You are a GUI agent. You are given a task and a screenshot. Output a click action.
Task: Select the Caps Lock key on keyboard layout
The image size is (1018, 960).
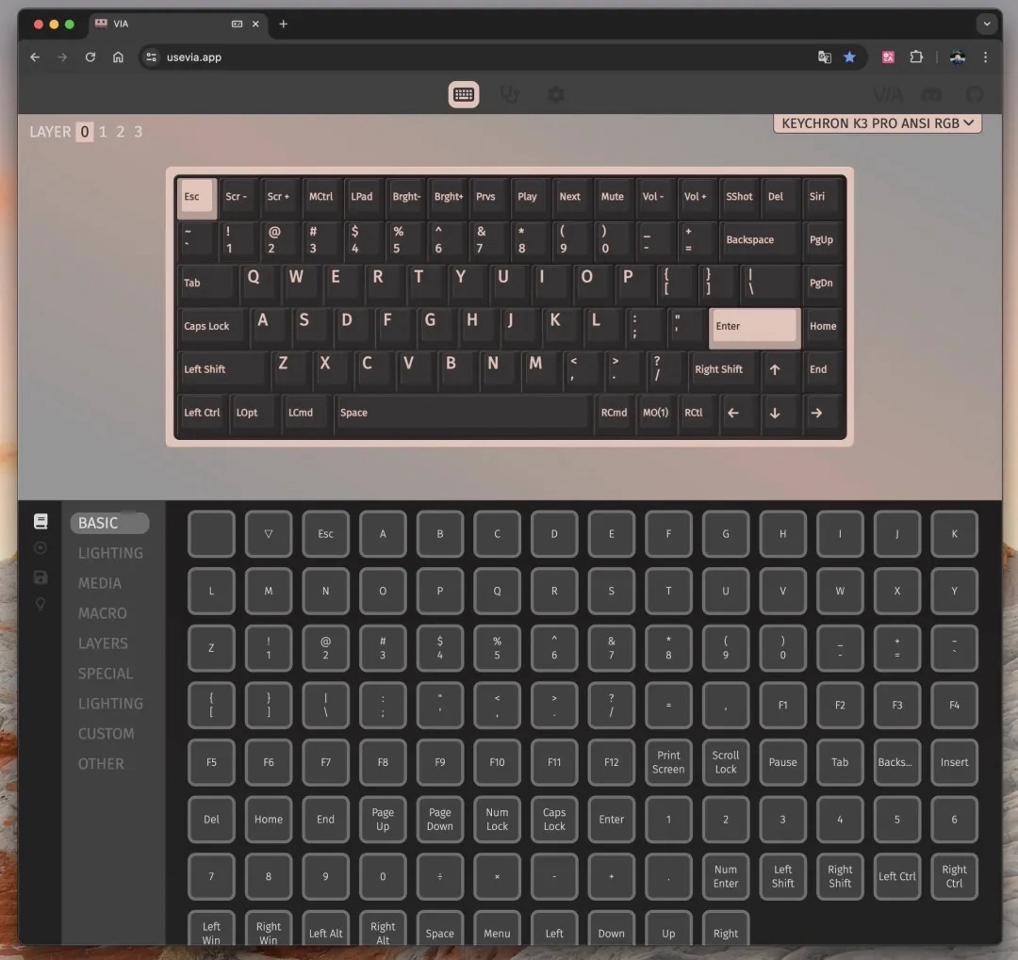pyautogui.click(x=211, y=327)
